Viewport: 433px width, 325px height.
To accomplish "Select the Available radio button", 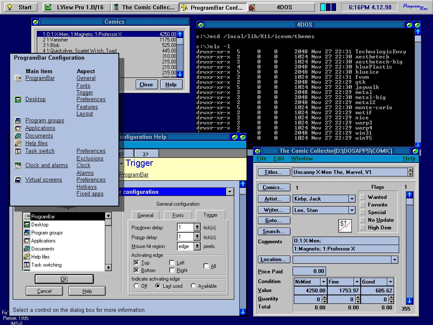I will pyautogui.click(x=193, y=286).
